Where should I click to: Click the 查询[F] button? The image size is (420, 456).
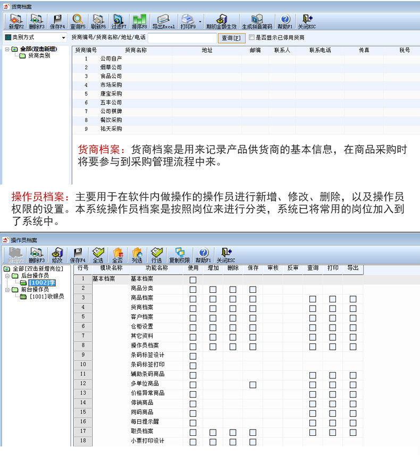[231, 38]
